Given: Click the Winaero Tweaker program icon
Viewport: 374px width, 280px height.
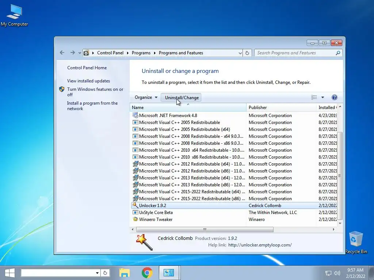Looking at the screenshot, I should tap(135, 219).
